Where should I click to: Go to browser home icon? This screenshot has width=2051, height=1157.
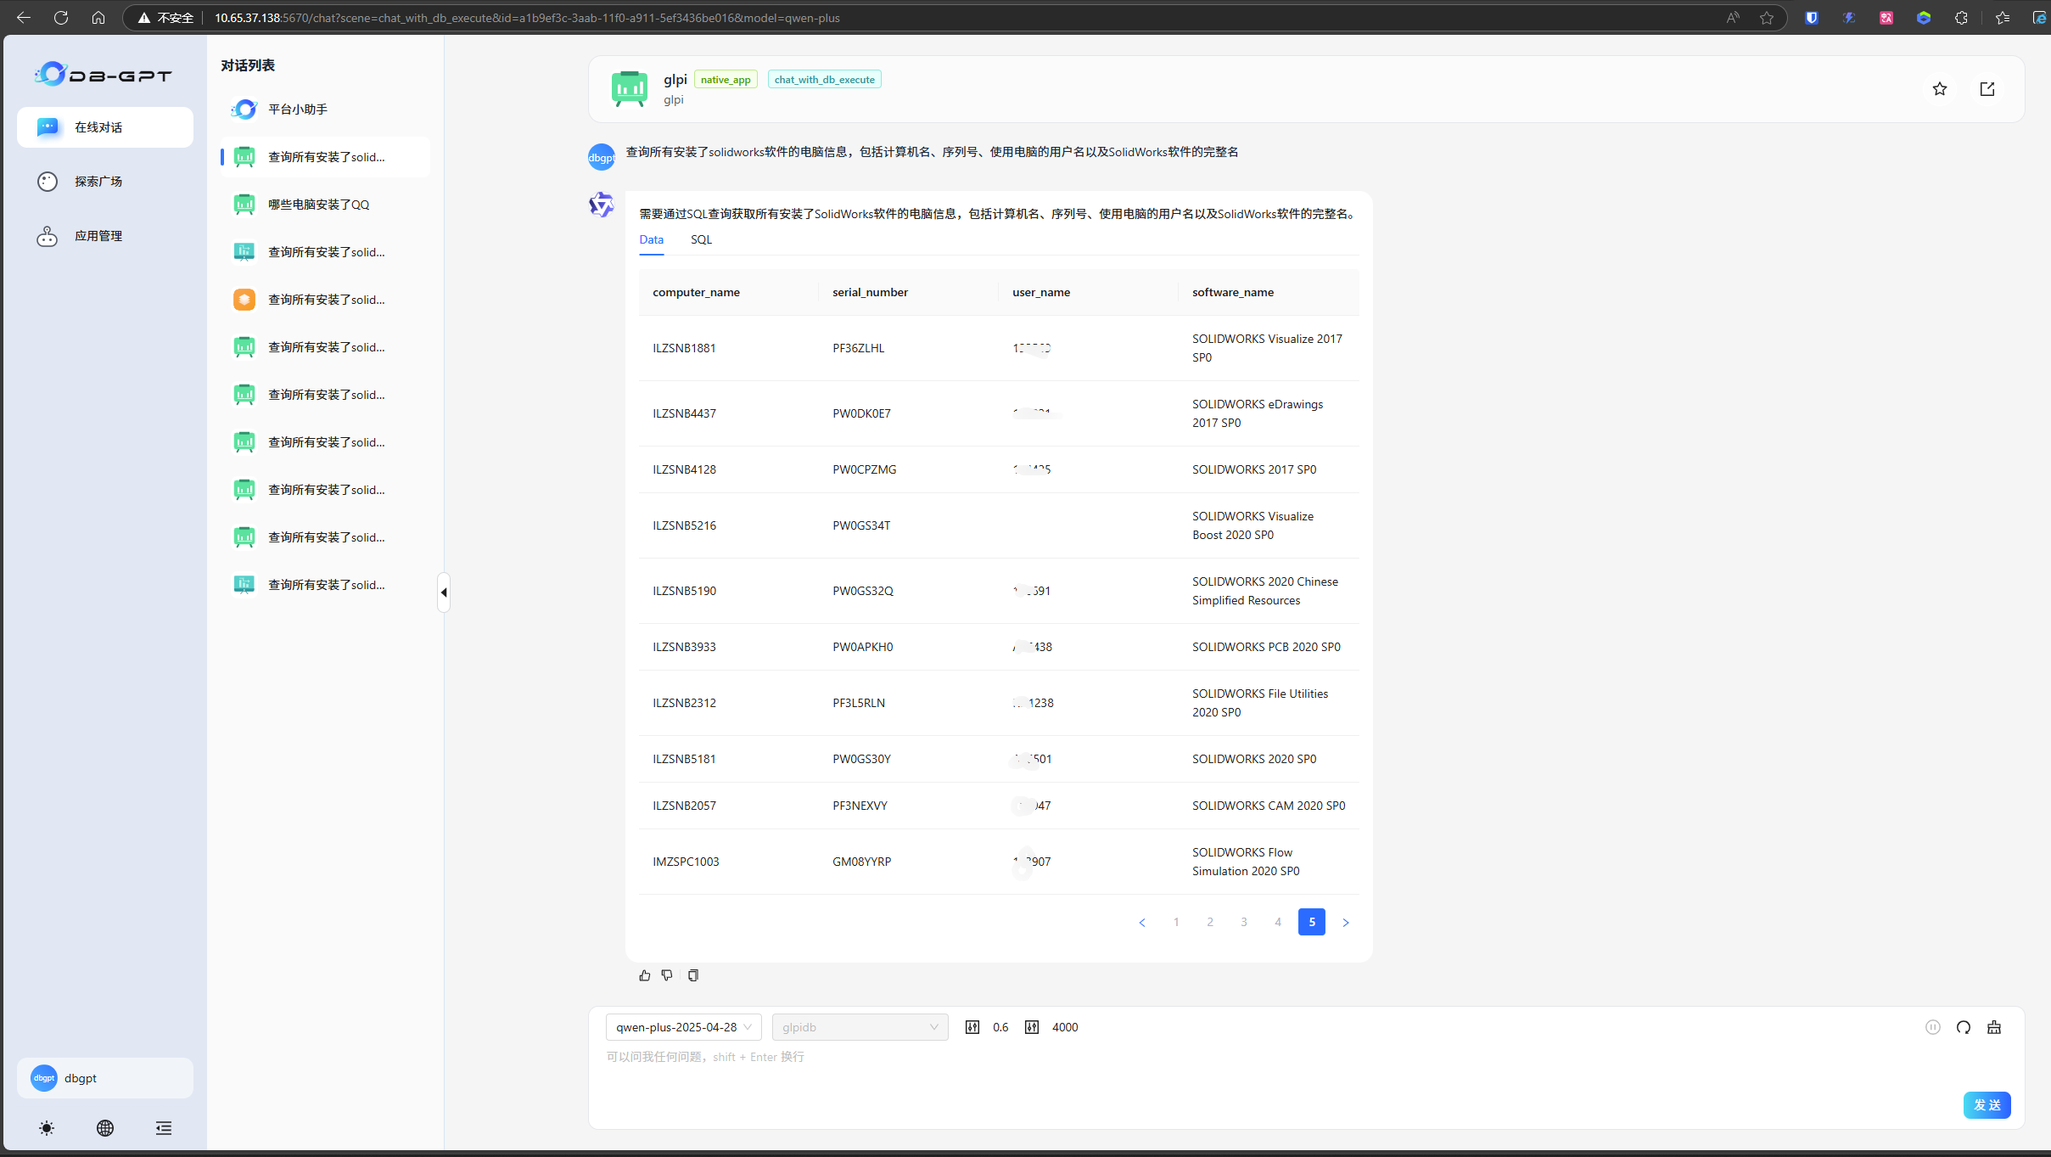pos(98,17)
